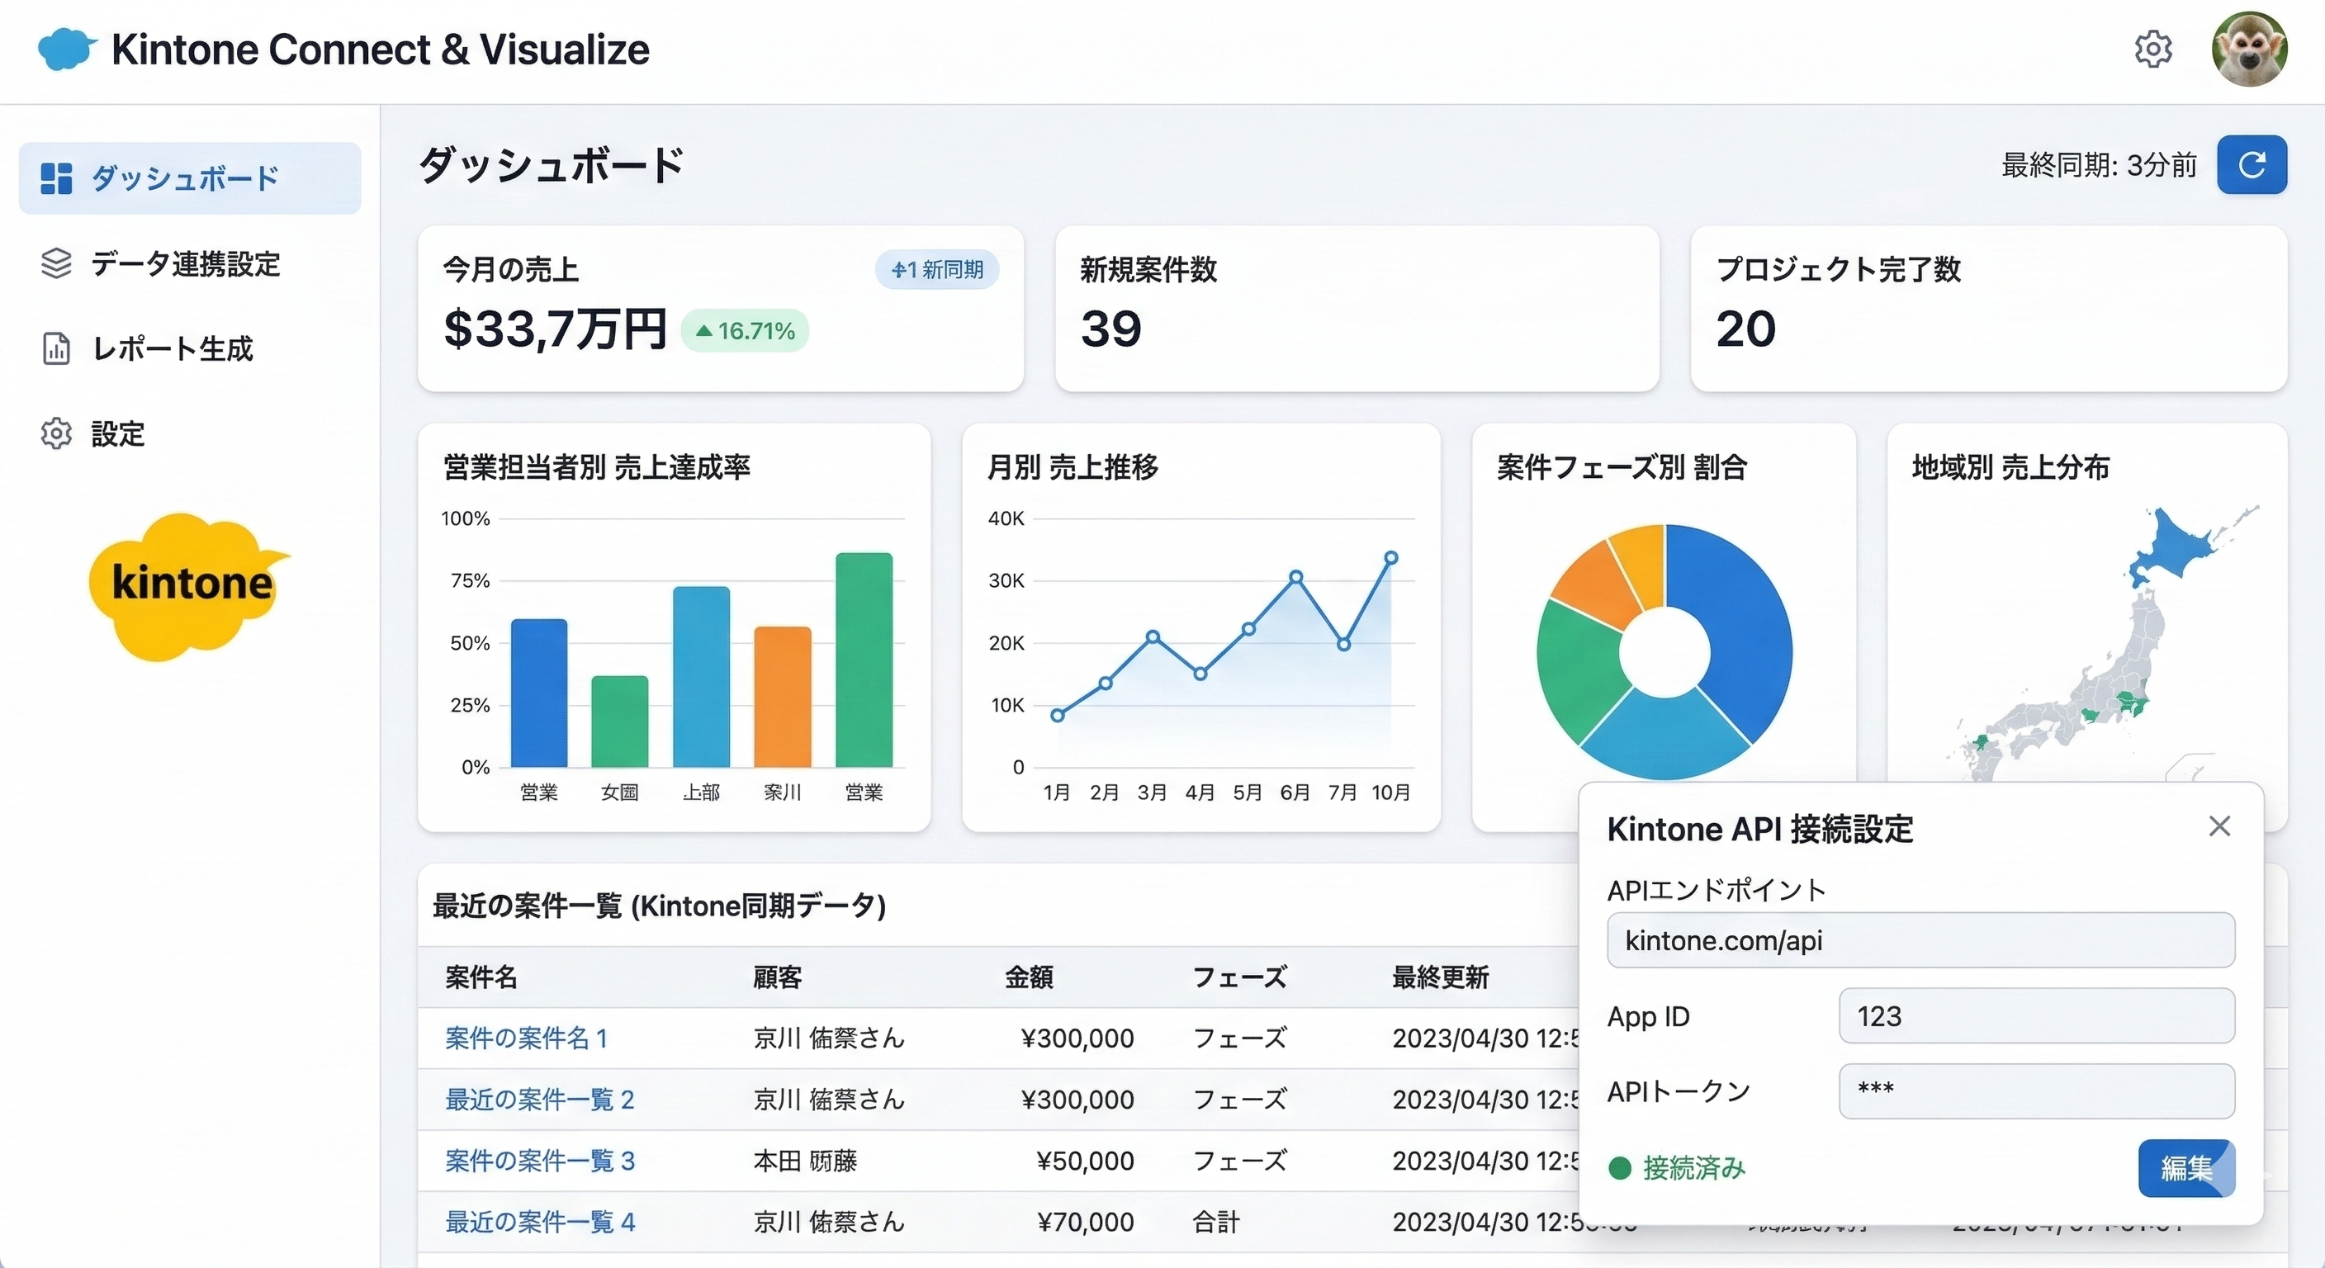The width and height of the screenshot is (2325, 1268).
Task: Click the $33,7万円 sales figure
Action: 554,329
